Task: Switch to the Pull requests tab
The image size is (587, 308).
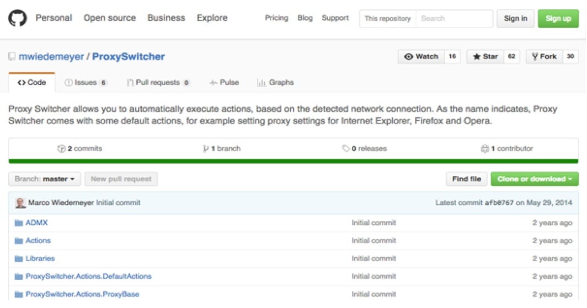Action: pyautogui.click(x=158, y=83)
